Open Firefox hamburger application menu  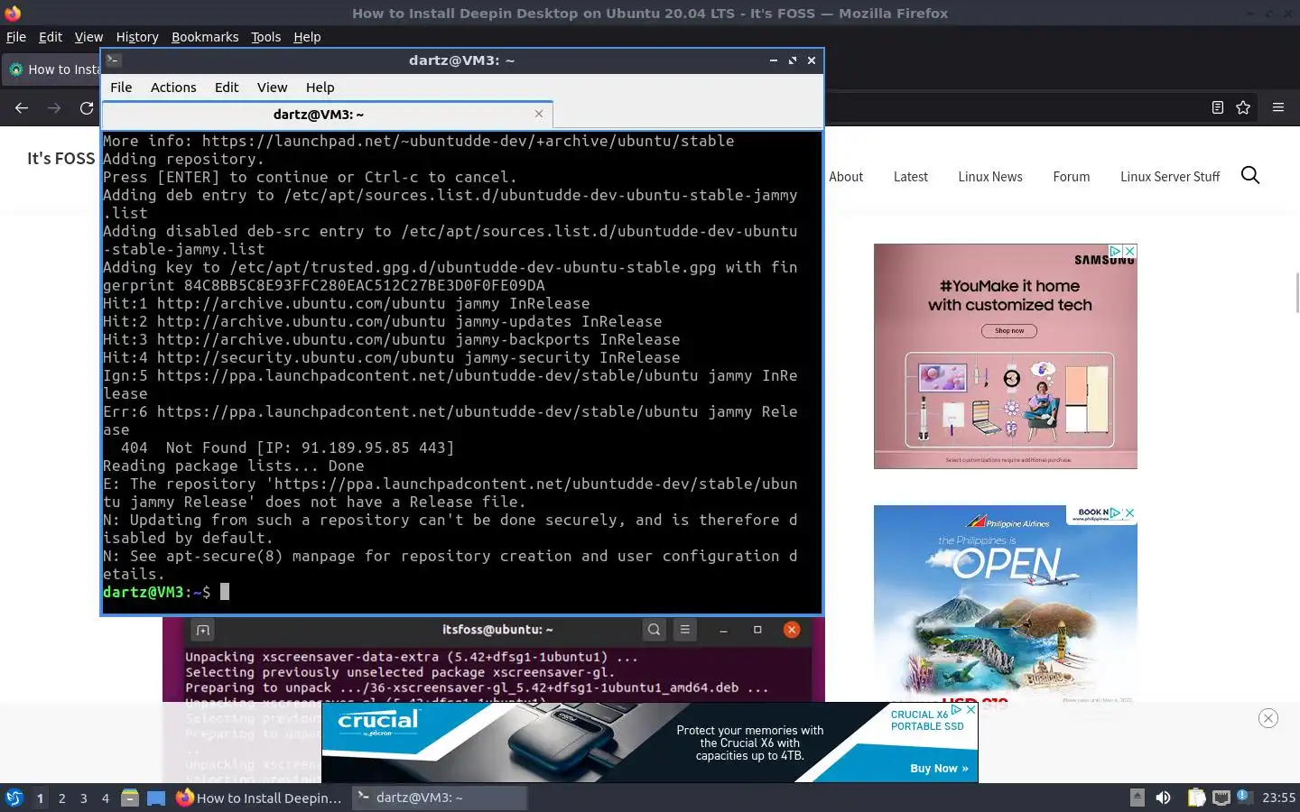click(x=1278, y=107)
